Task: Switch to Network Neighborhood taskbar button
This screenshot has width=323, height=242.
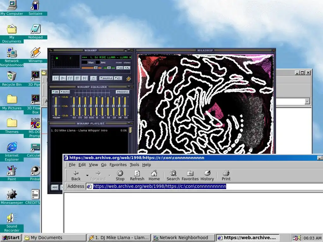Action: pos(183,238)
